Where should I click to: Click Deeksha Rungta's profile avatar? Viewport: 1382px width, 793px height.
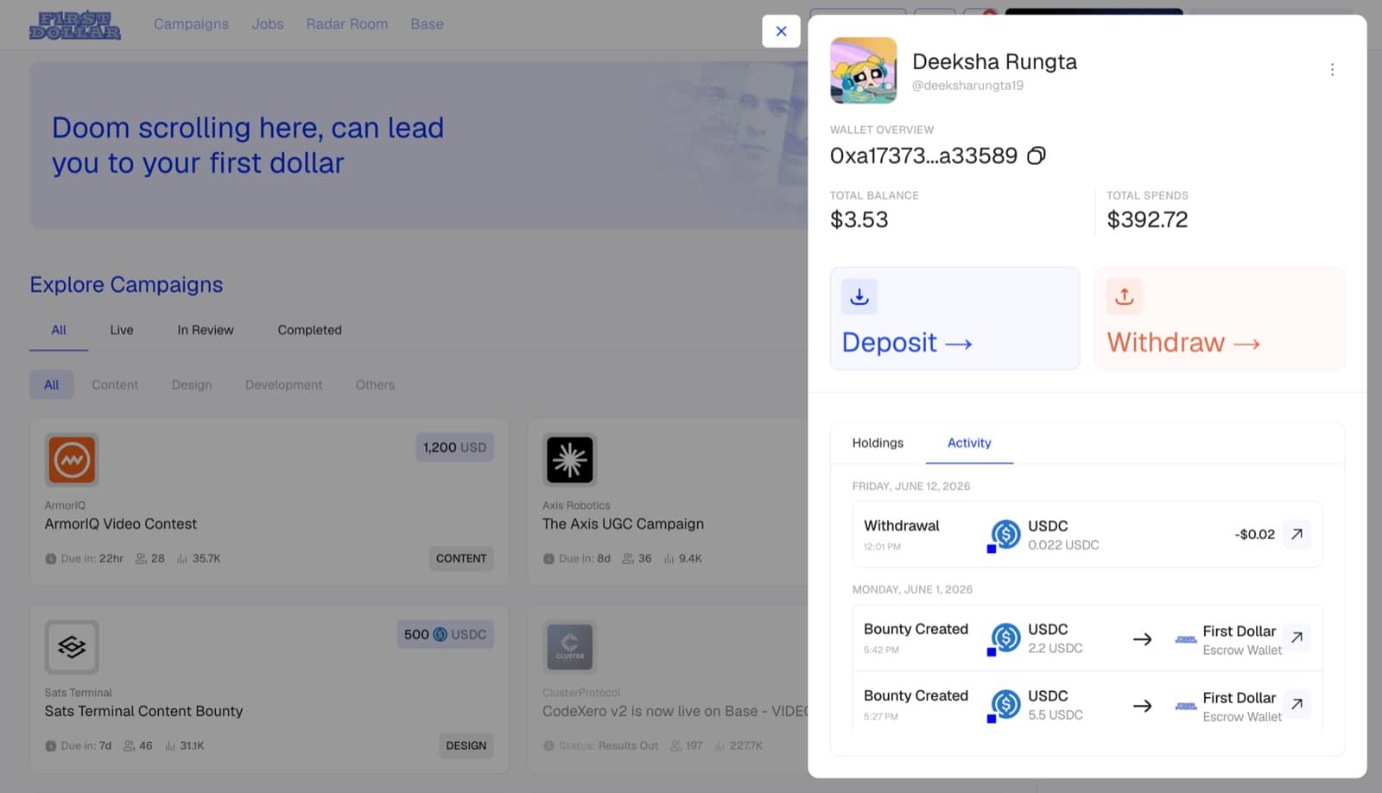click(x=864, y=71)
